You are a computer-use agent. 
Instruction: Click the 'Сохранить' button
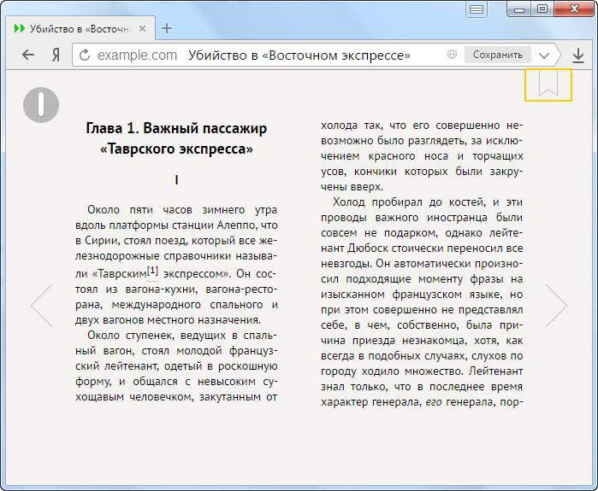tap(498, 55)
